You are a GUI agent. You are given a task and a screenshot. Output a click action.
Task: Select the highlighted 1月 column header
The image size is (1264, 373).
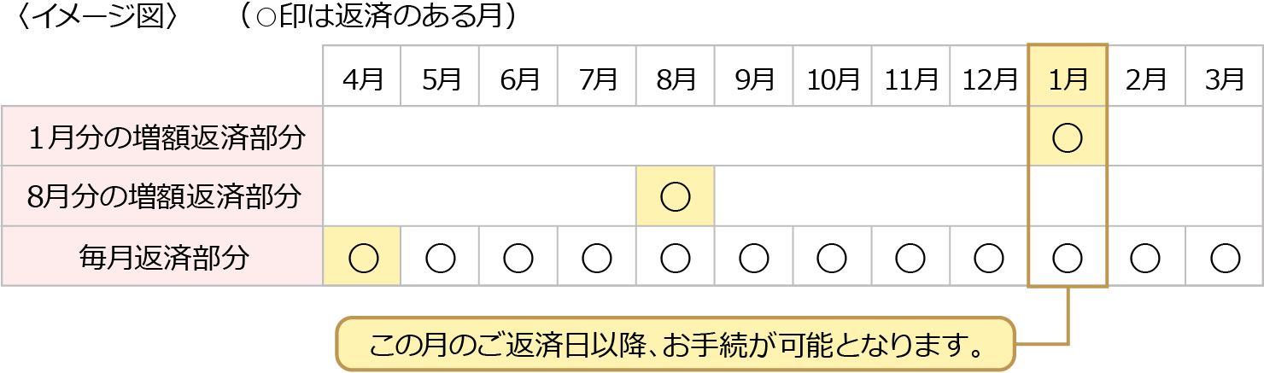1068,79
